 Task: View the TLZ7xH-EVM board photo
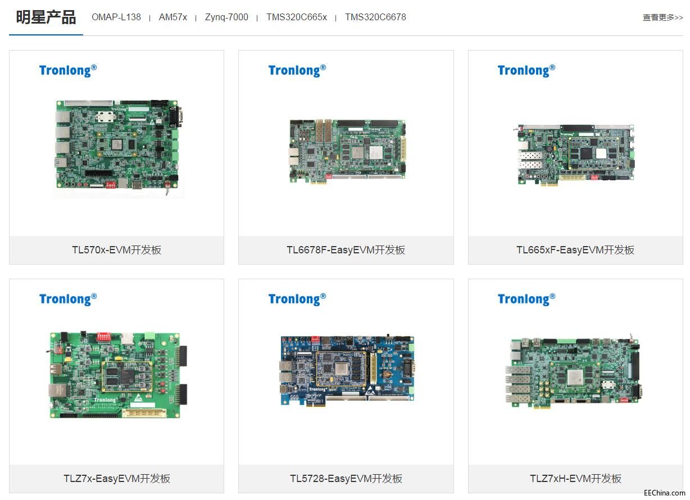[x=575, y=372]
